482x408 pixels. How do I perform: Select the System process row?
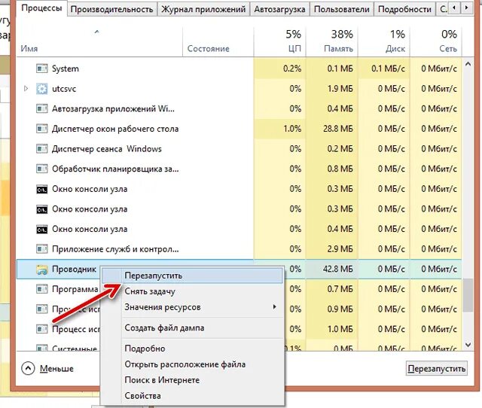(x=239, y=69)
